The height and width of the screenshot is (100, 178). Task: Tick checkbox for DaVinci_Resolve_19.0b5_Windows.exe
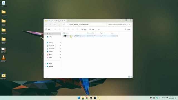click(63, 36)
